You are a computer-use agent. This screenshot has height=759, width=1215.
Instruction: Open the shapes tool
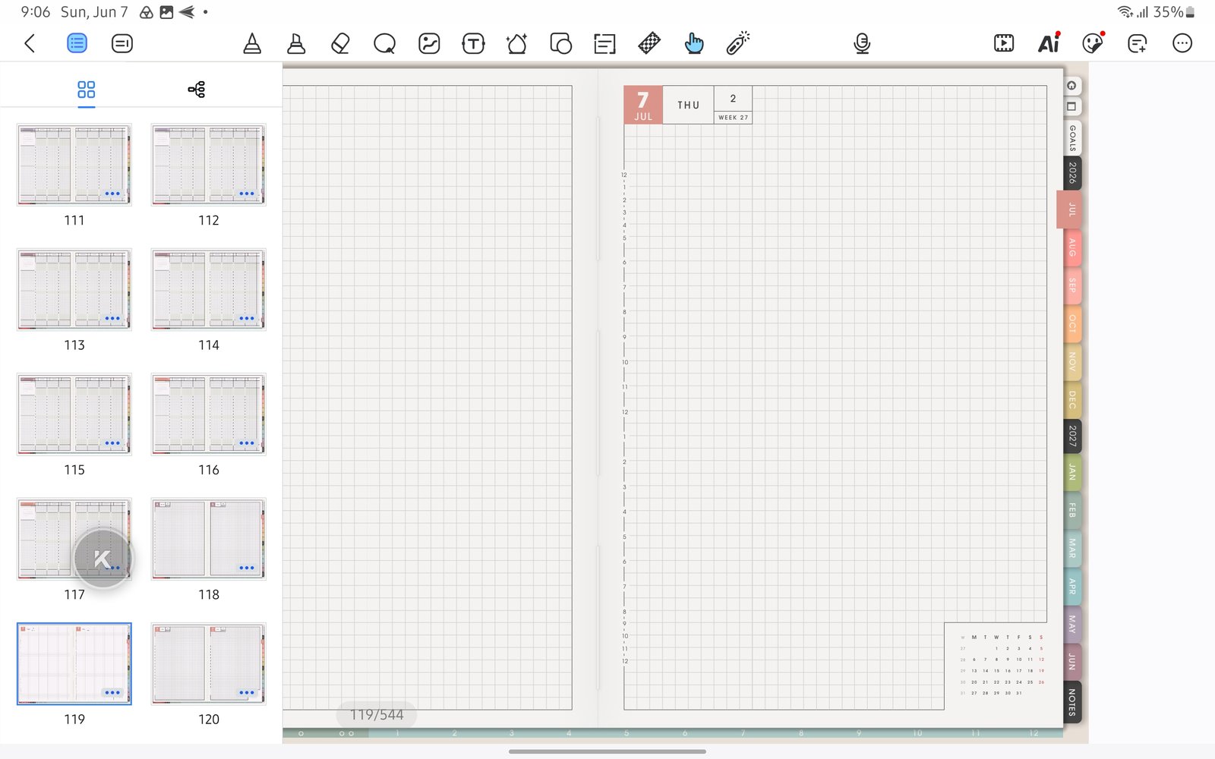(560, 43)
